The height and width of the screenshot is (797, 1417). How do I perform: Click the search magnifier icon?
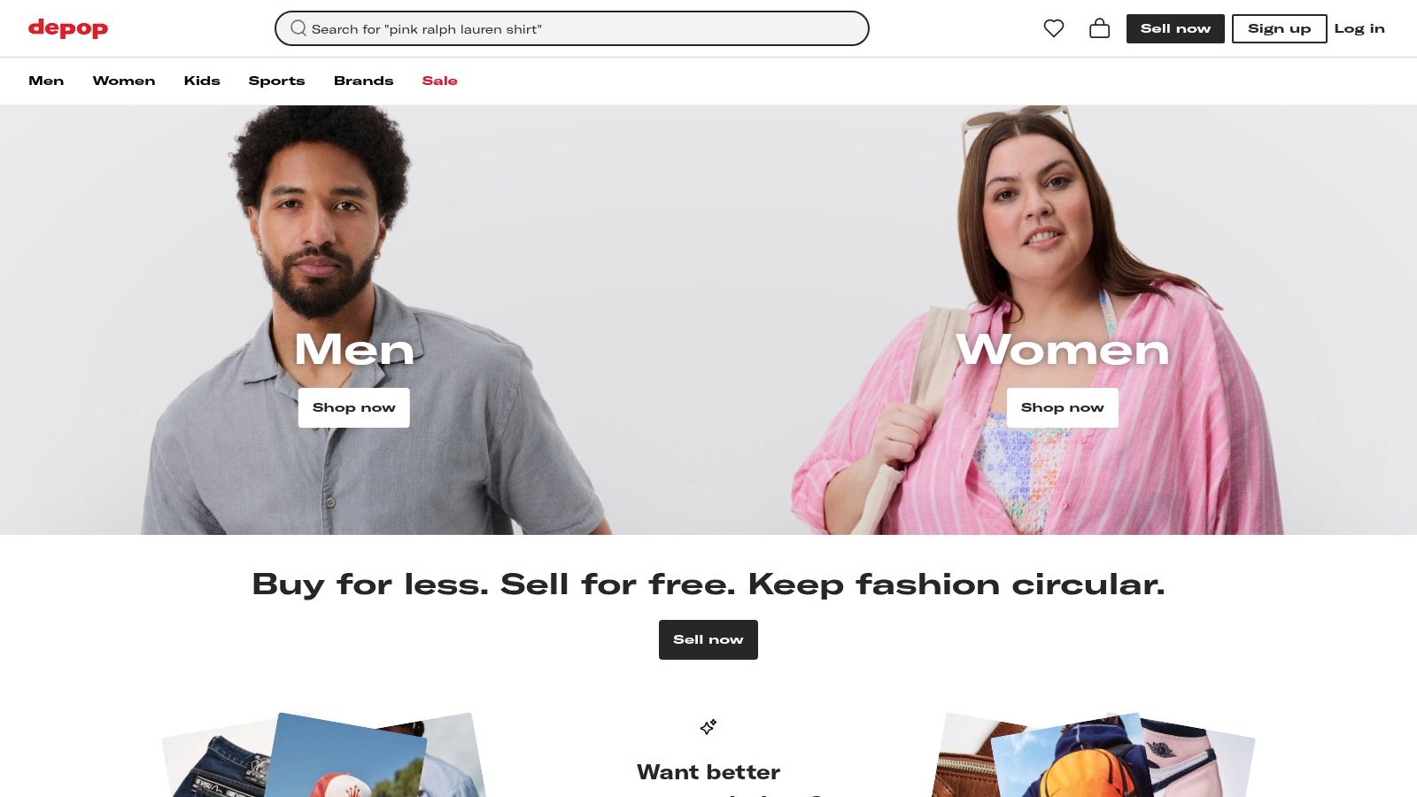pyautogui.click(x=298, y=28)
